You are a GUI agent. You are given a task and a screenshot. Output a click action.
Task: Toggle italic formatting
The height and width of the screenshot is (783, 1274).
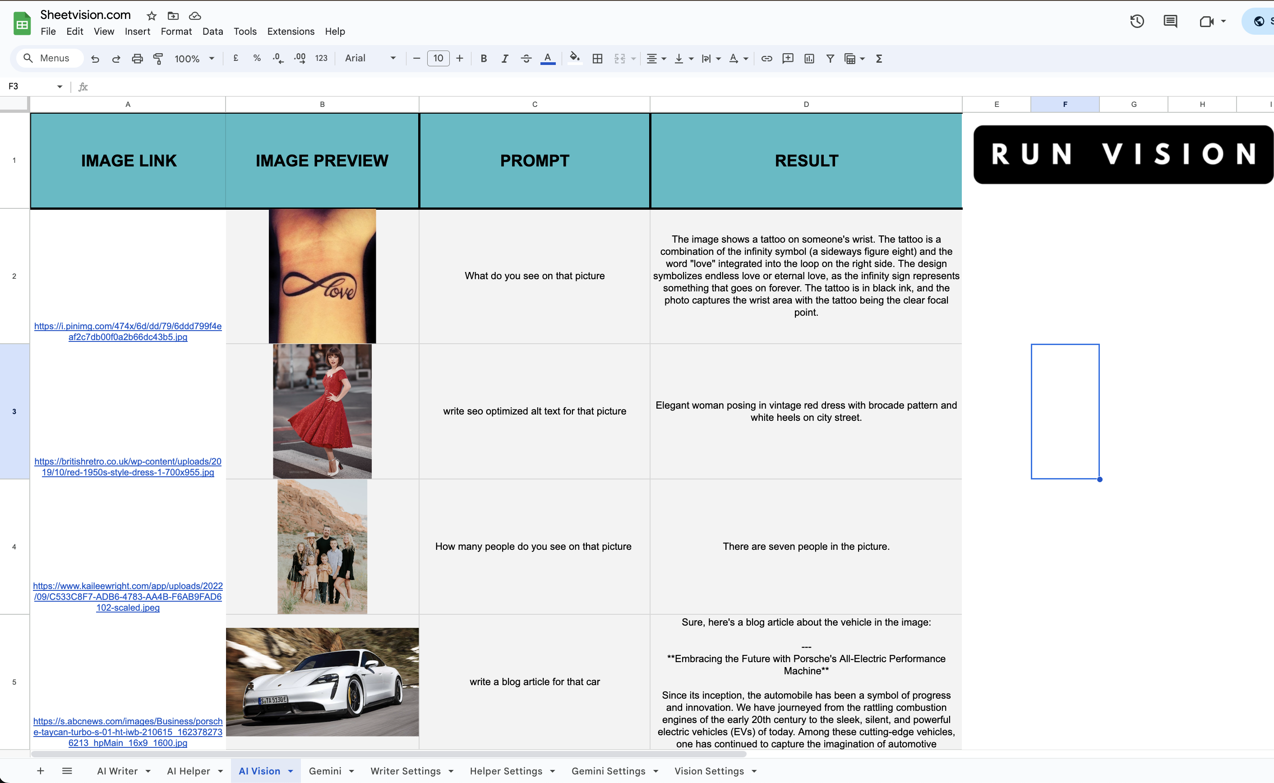pos(504,59)
